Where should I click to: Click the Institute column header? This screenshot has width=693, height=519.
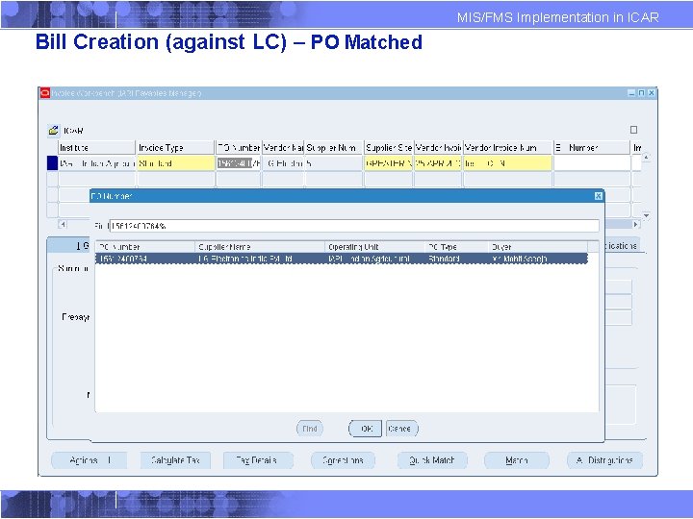coord(97,147)
